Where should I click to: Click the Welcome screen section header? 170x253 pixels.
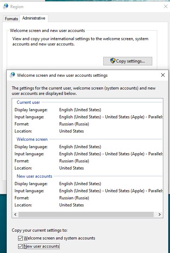pos(32,139)
